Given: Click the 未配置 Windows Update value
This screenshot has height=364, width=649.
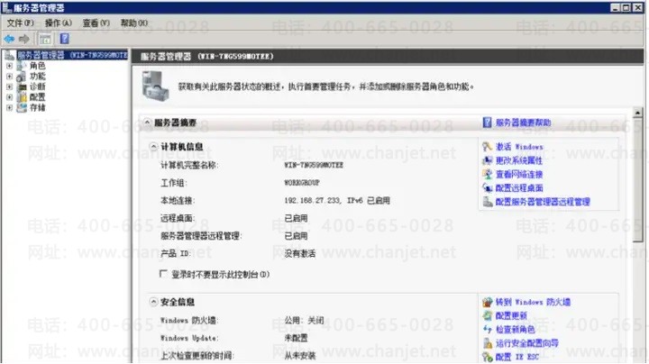Looking at the screenshot, I should coord(296,338).
